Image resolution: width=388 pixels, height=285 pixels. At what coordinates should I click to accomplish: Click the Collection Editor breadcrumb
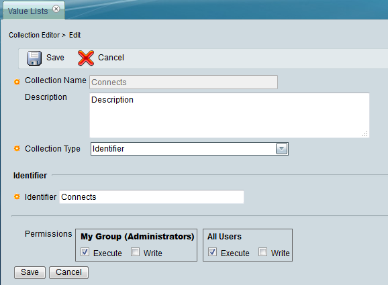click(x=34, y=35)
